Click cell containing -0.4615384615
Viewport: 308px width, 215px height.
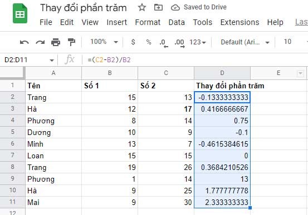pos(222,144)
